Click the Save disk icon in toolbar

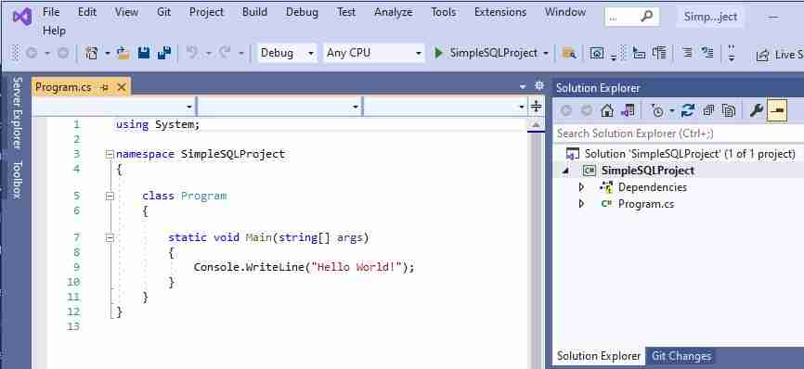144,53
